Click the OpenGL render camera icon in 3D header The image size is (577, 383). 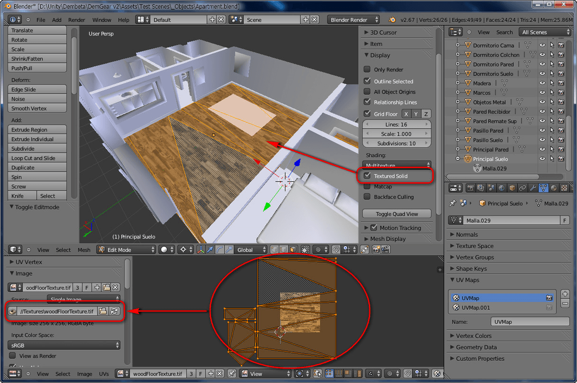click(376, 250)
